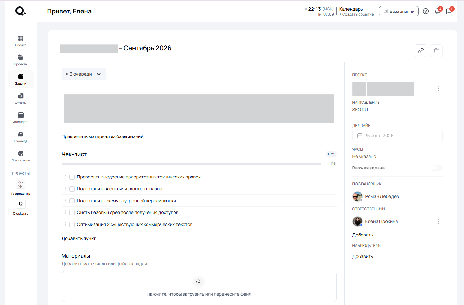Screen dimensions: 464x305
Task: Open the Qiosker.ru project icon
Action: [21, 204]
